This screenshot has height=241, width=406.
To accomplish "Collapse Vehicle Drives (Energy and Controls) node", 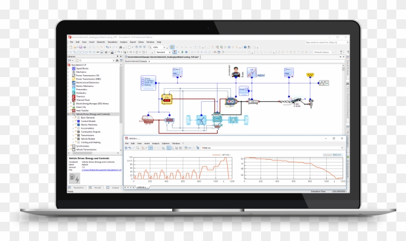I will click(69, 114).
